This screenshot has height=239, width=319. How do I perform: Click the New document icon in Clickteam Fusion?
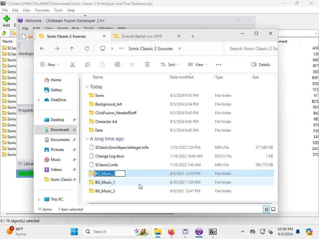(x=24, y=36)
